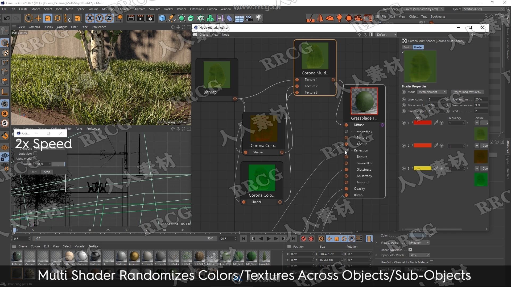Select the Live Selection tool
511x287 pixels.
click(28, 18)
